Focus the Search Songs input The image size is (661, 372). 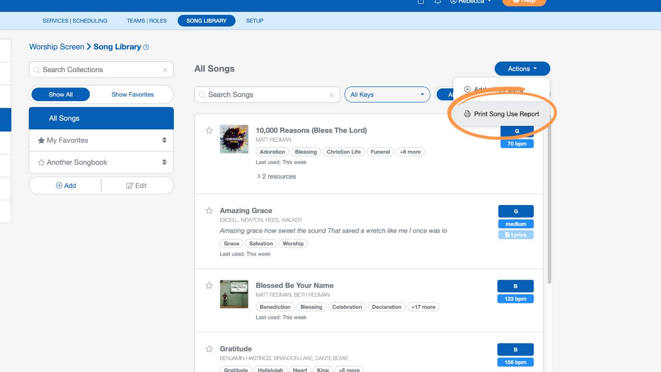267,95
